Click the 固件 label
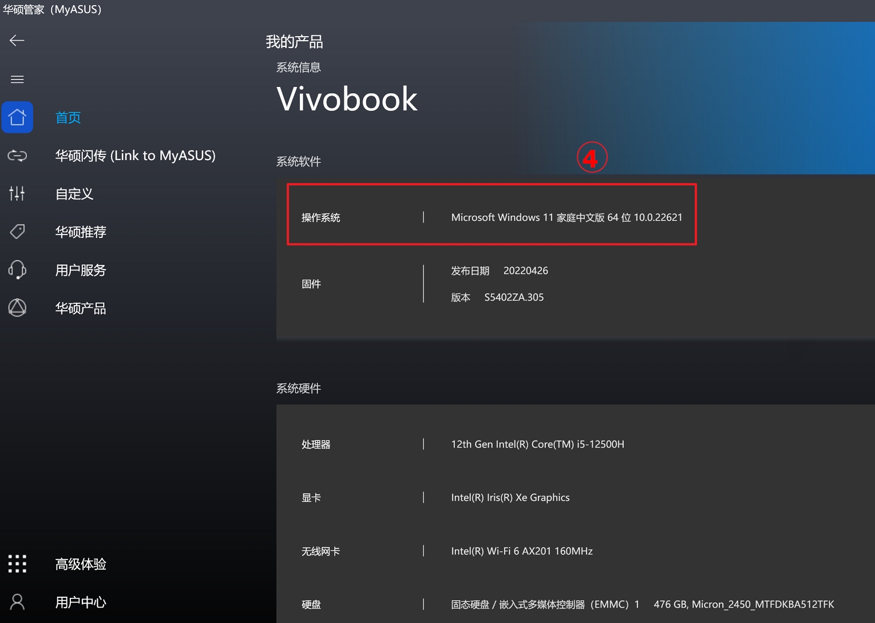Screen dimensions: 875x623 click(311, 284)
